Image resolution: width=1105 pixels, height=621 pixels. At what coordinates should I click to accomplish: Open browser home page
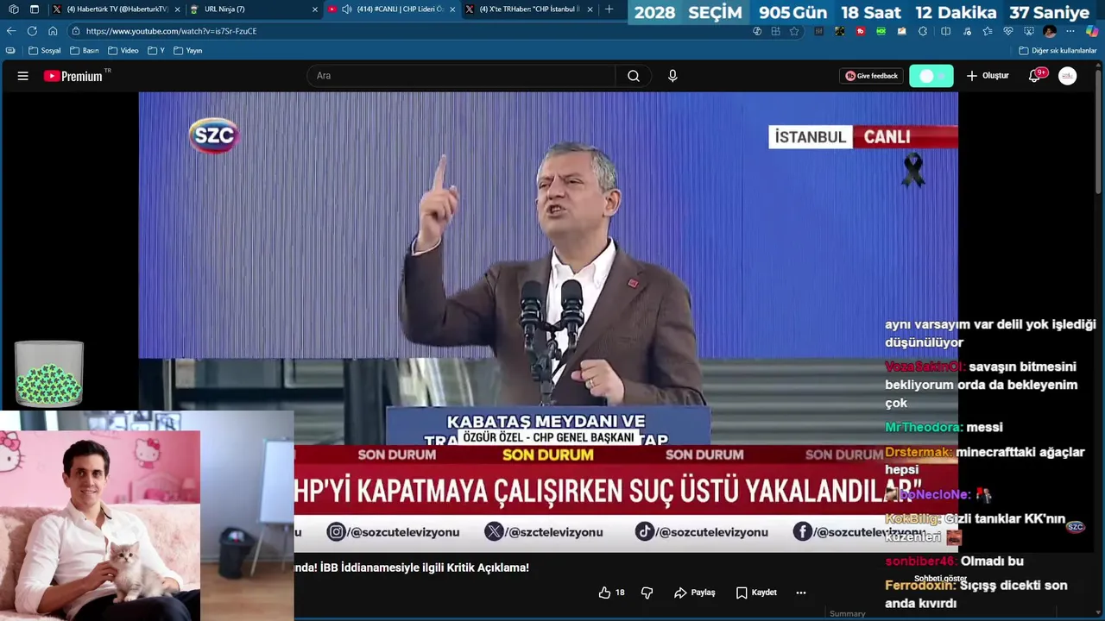pyautogui.click(x=53, y=31)
